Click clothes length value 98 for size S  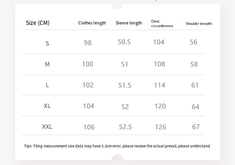(88, 43)
